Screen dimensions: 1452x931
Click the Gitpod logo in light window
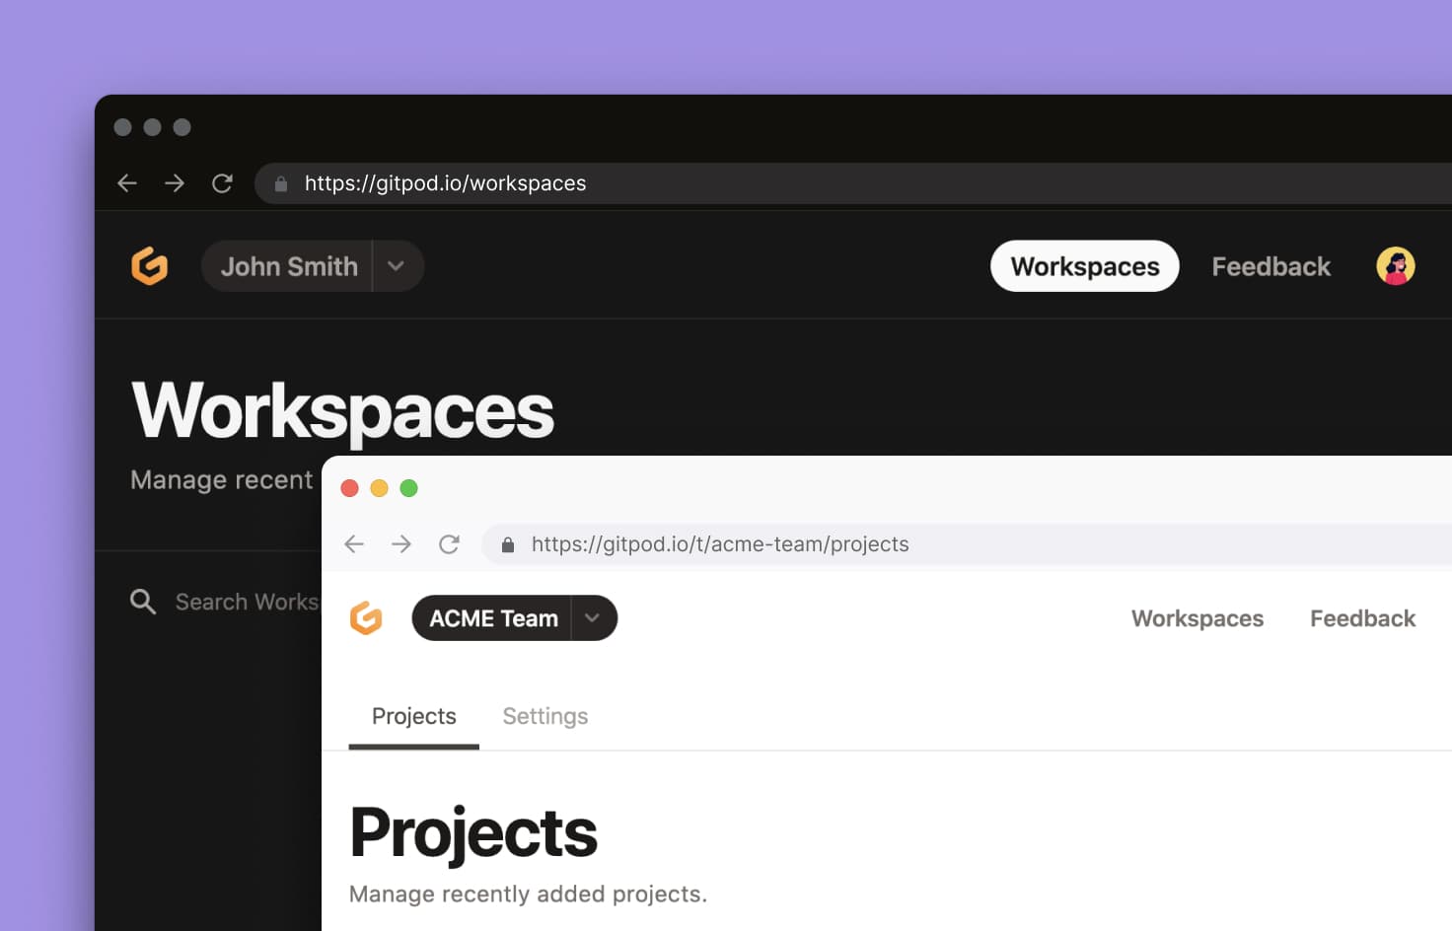366,618
